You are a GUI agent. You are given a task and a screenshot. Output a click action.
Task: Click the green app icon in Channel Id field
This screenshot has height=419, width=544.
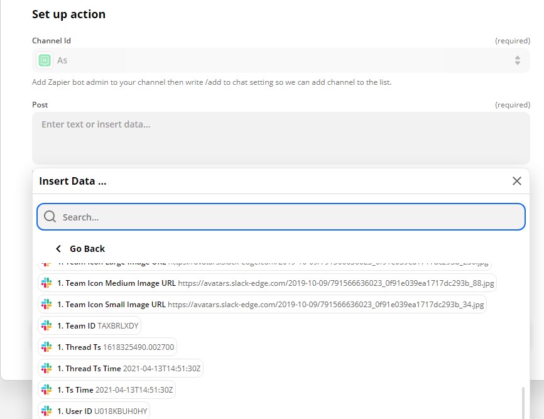45,60
